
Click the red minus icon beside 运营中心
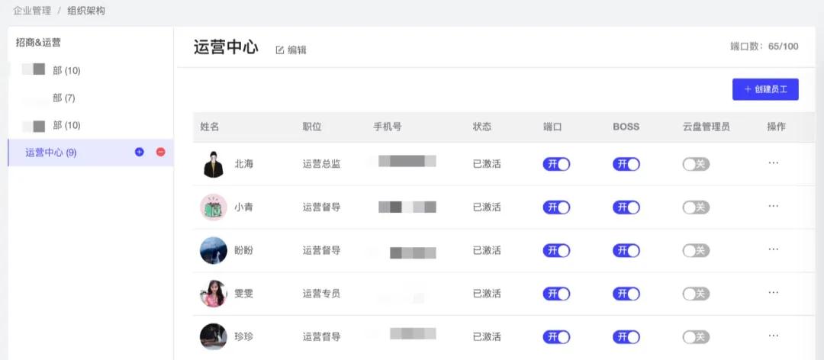(161, 152)
